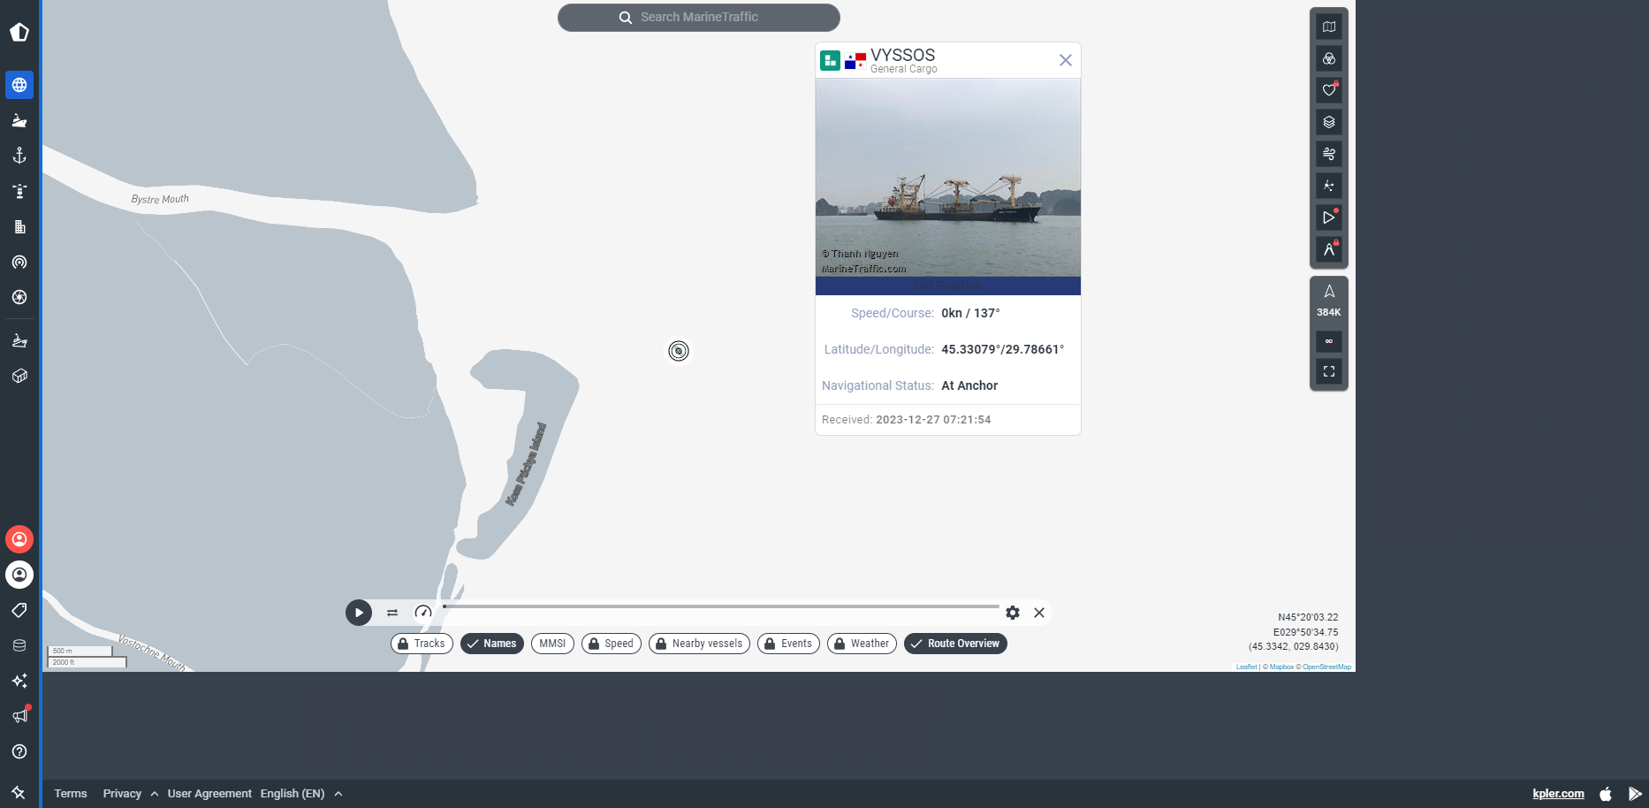Image resolution: width=1649 pixels, height=808 pixels.
Task: Open the Privacy link
Action: [122, 794]
